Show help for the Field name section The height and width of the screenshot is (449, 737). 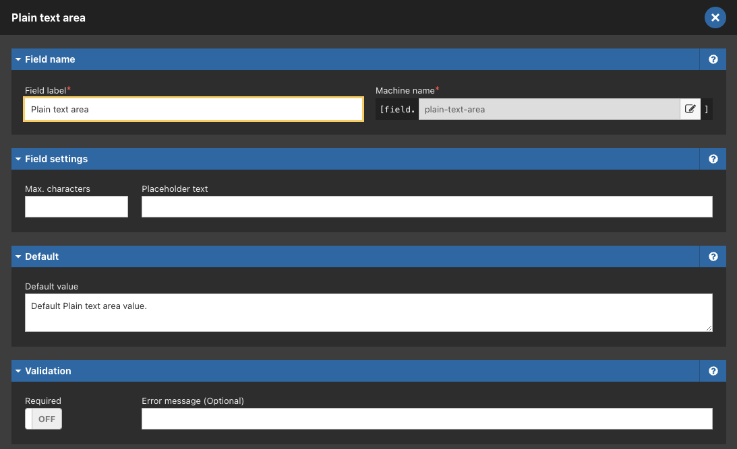point(713,59)
